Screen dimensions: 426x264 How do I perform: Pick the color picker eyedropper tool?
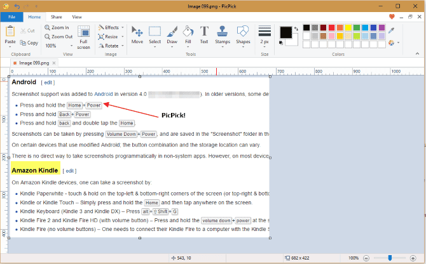click(x=391, y=30)
